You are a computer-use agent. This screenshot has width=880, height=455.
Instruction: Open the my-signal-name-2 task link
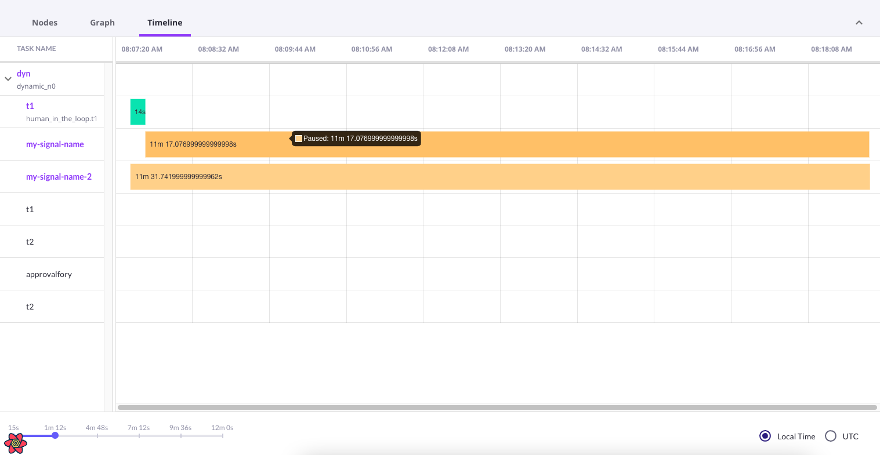(x=59, y=177)
